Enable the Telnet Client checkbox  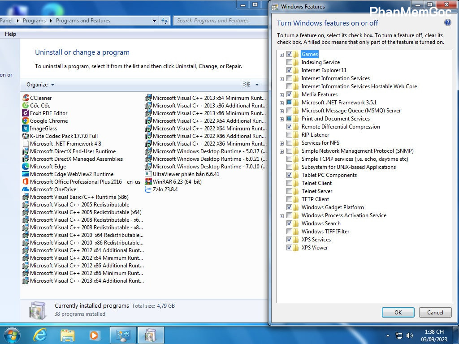tap(289, 183)
